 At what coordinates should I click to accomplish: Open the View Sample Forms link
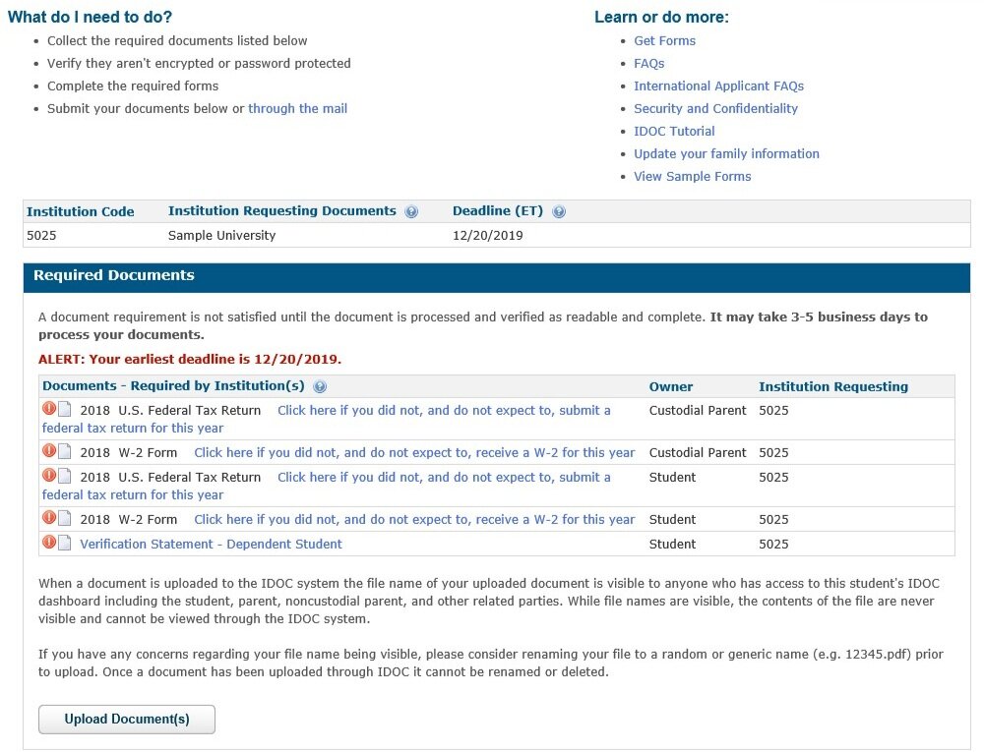(x=692, y=176)
